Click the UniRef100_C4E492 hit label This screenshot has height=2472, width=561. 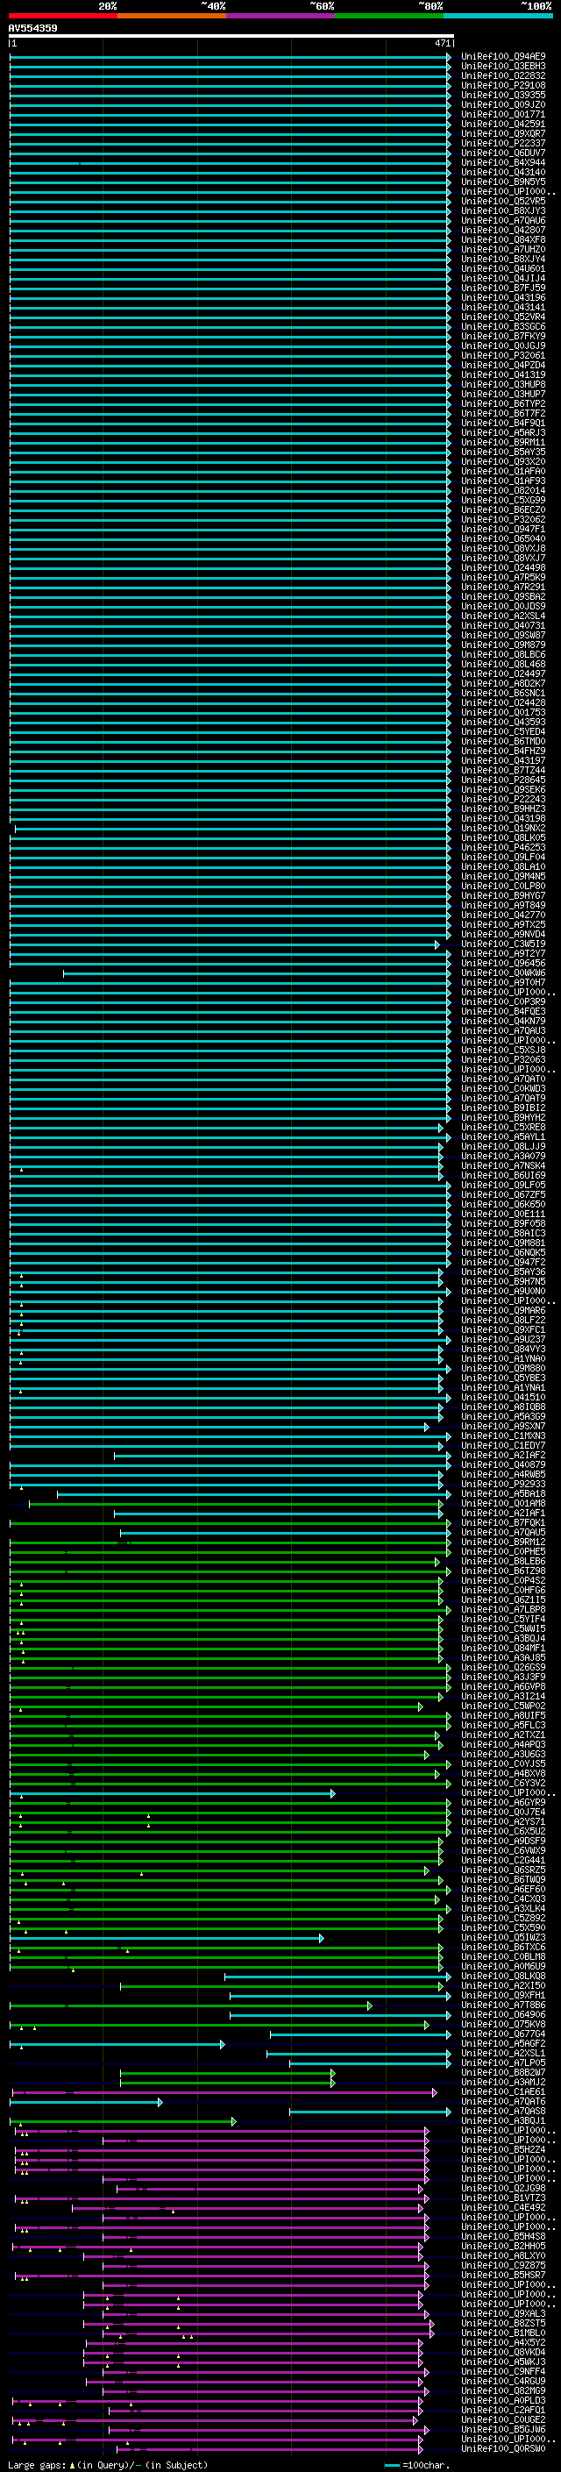click(x=503, y=2207)
